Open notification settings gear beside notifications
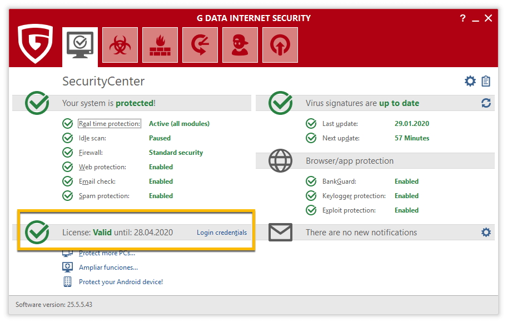The image size is (507, 323). (486, 232)
